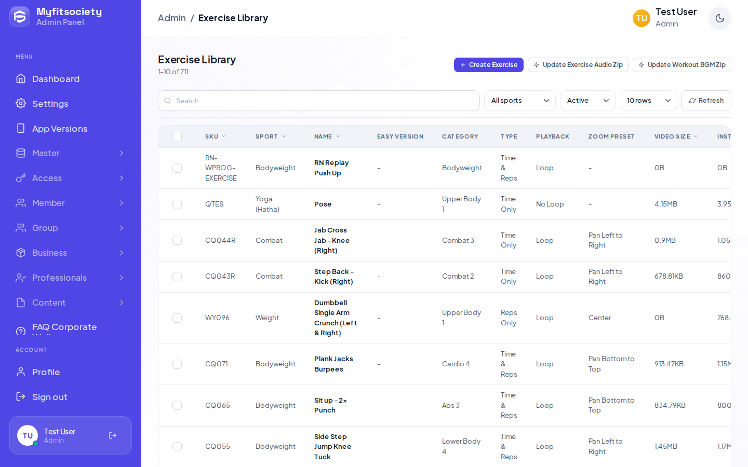
Task: Click the Sign out arrow icon
Action: [x=21, y=397]
